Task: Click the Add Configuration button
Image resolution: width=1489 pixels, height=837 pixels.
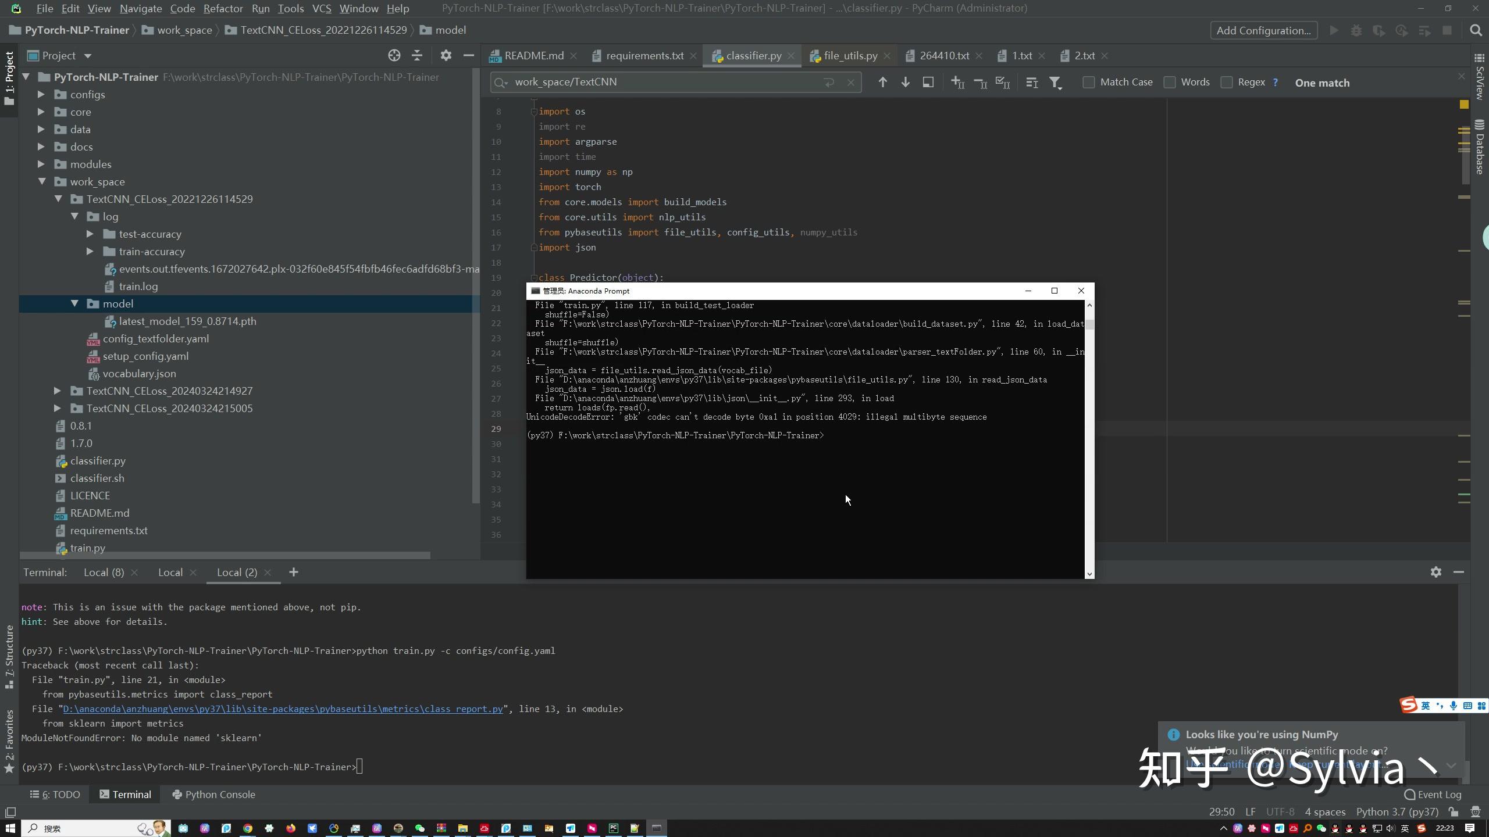Action: (x=1263, y=30)
